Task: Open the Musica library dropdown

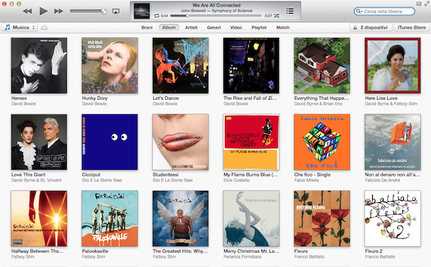Action: point(19,27)
